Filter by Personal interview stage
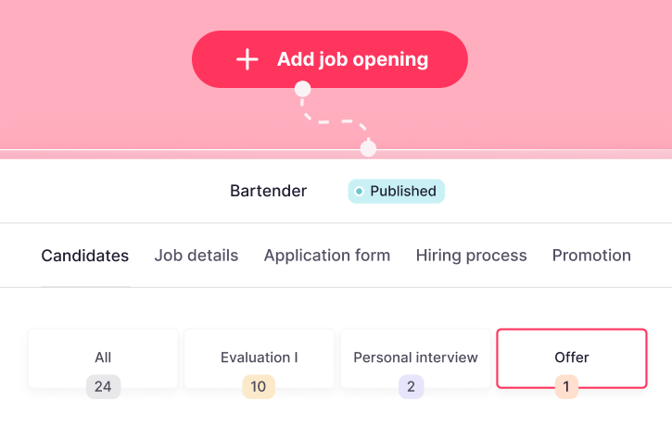672x426 pixels. (x=415, y=357)
